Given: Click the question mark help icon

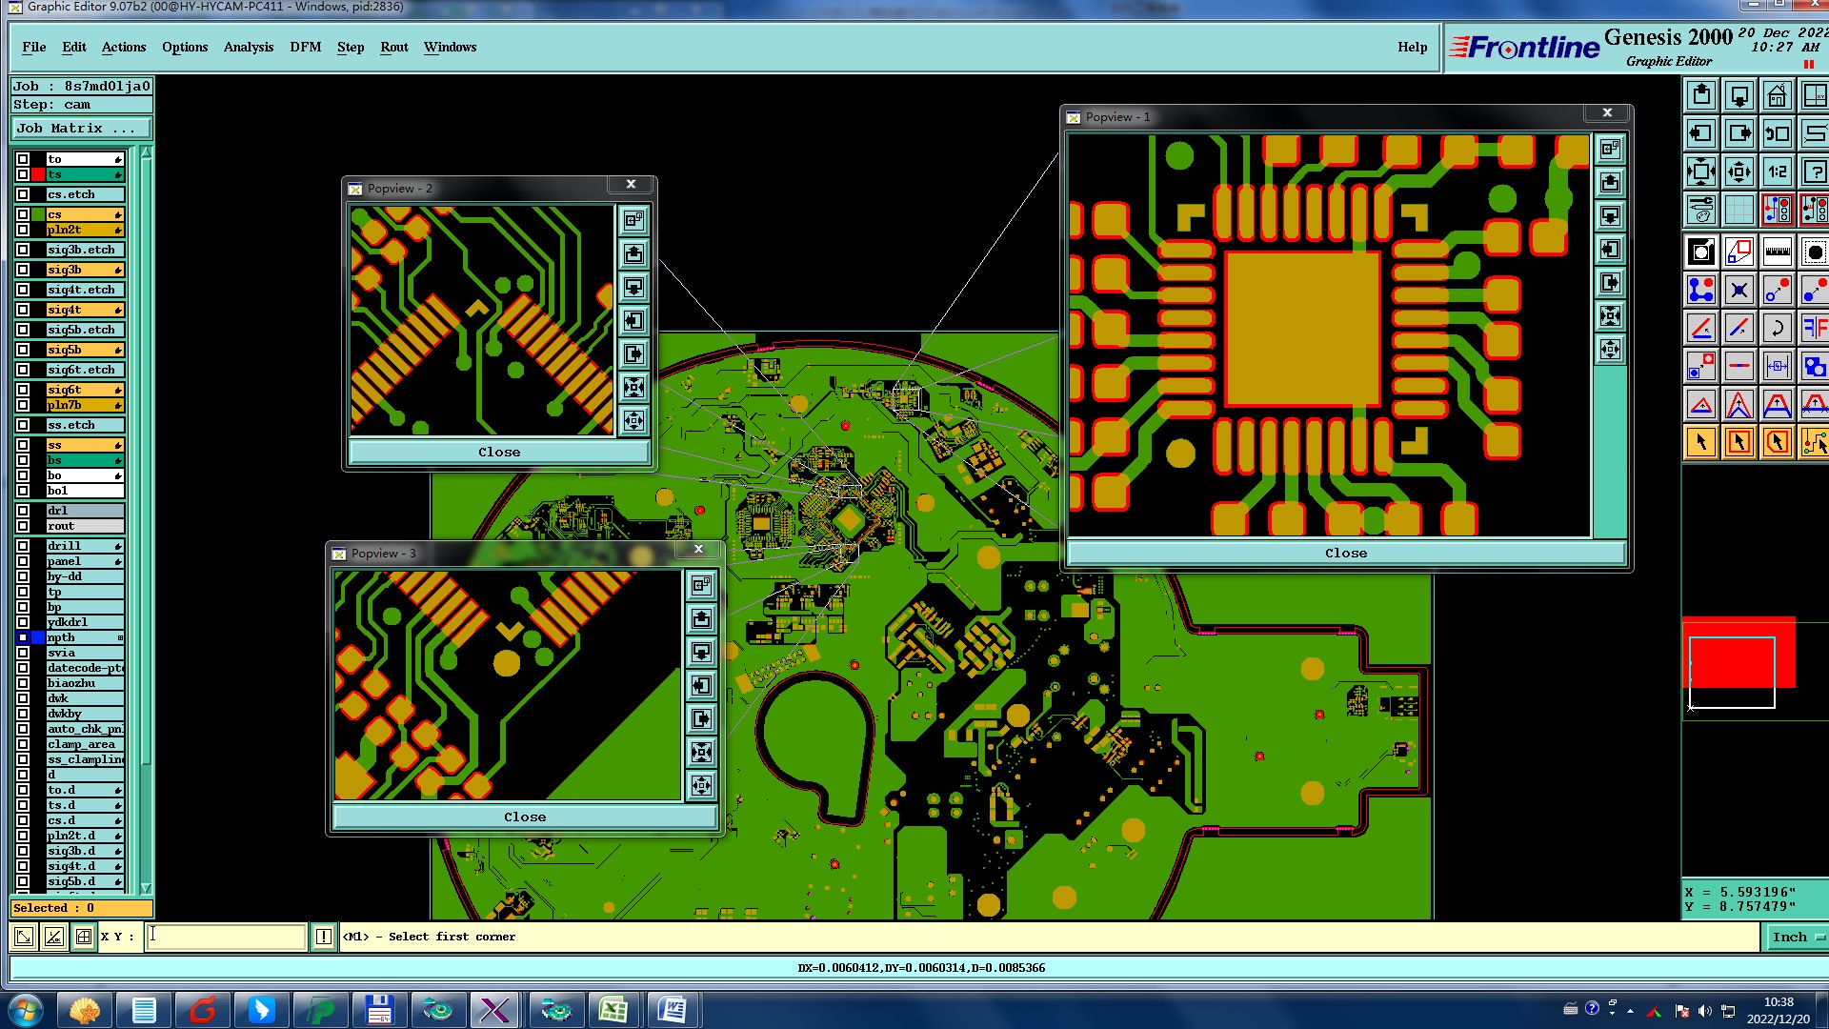Looking at the screenshot, I should click(1814, 172).
